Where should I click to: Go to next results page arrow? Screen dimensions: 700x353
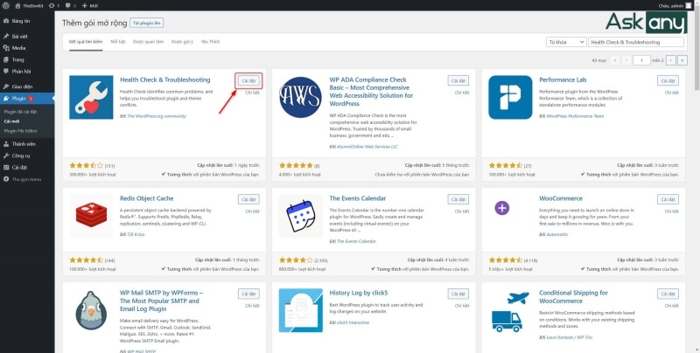point(670,60)
